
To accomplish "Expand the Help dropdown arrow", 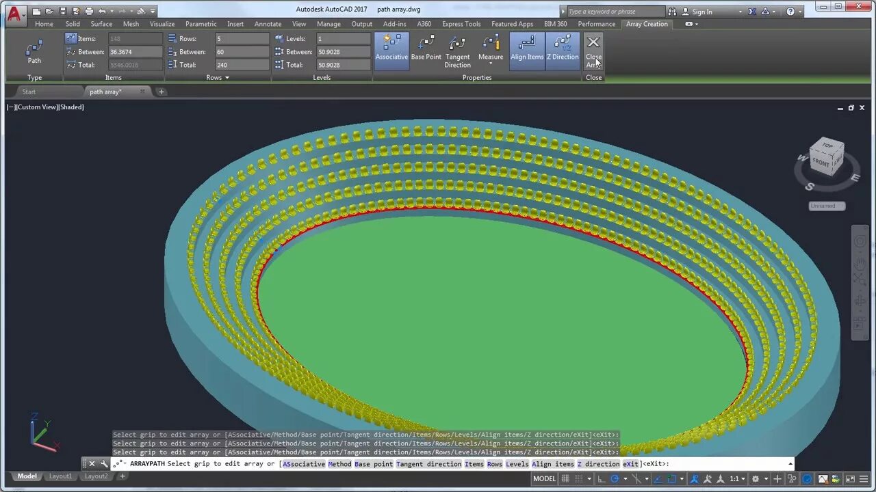I will 800,12.
